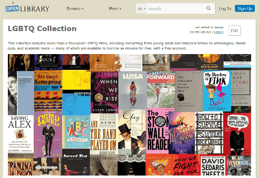The height and width of the screenshot is (178, 259).
Task: Open Simon vs. the Homo Sapiens Agenda cover
Action: pos(237,134)
